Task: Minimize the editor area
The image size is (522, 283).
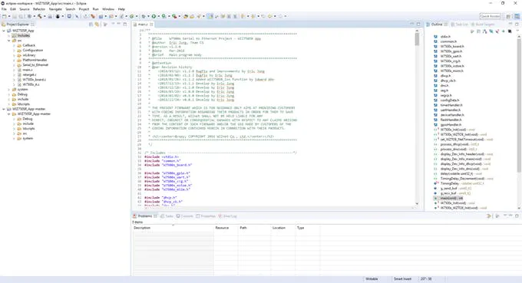Action: (x=412, y=25)
